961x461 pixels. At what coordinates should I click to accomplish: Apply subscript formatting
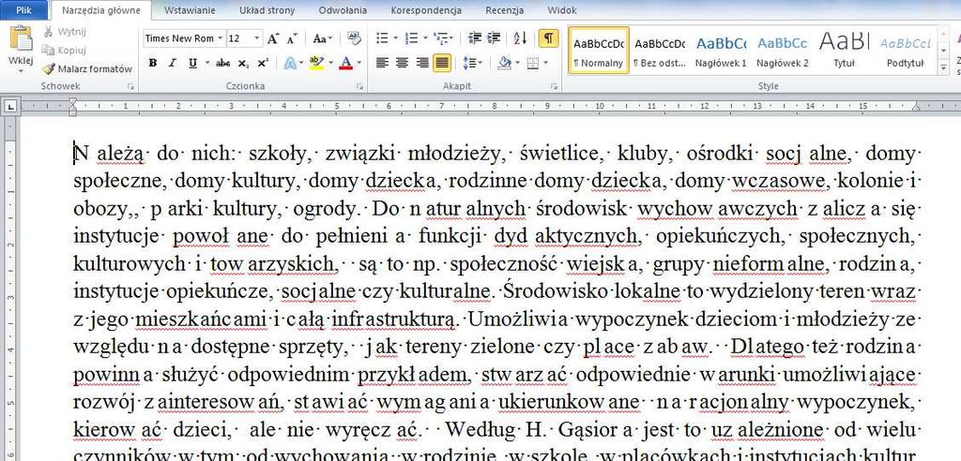[243, 63]
